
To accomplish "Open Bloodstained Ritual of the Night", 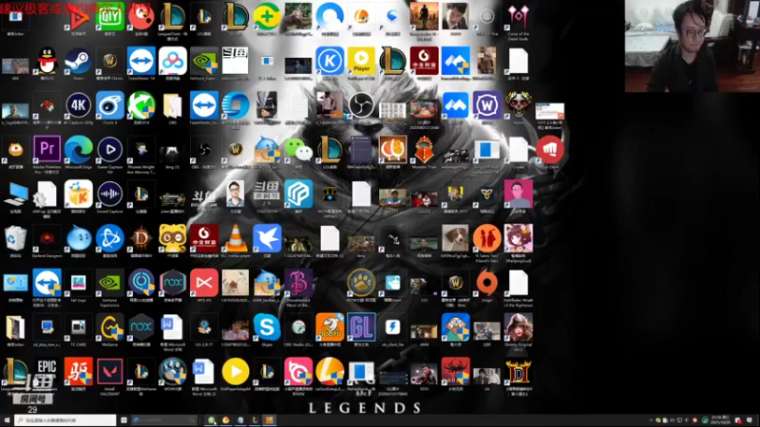I will point(298,283).
